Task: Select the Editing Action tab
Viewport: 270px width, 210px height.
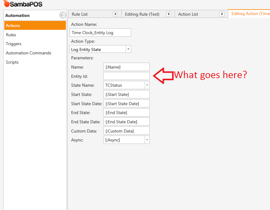Action: tap(250, 14)
